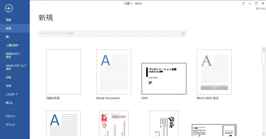Click the scrollbar up arrow
This screenshot has width=266, height=139.
[x=264, y=49]
